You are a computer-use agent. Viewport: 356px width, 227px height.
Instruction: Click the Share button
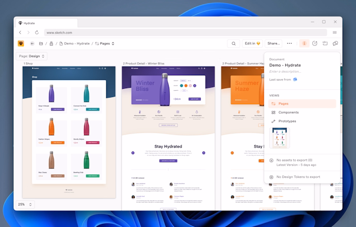coord(273,44)
